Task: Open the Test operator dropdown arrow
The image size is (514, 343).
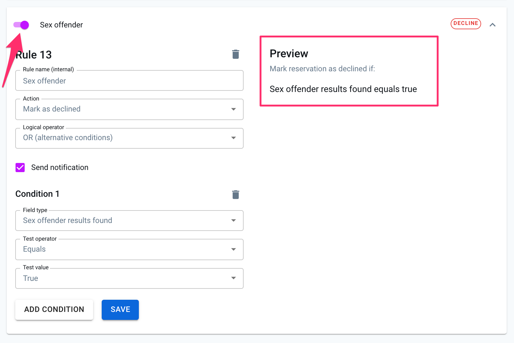Action: pos(233,249)
